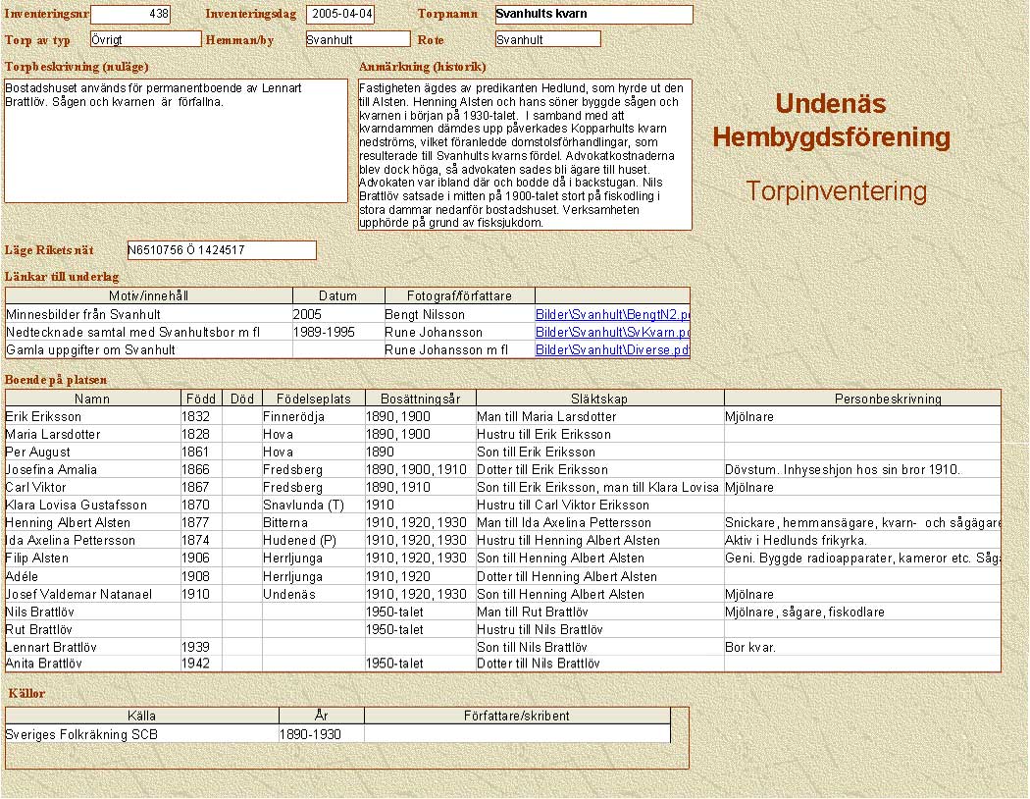Image resolution: width=1030 pixels, height=799 pixels.
Task: Click the Namn column header
Action: click(x=92, y=399)
